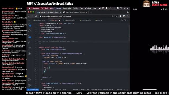The image size is (169, 95).
Task: Click the volume icon in the macOS menu bar
Action: (127, 8)
